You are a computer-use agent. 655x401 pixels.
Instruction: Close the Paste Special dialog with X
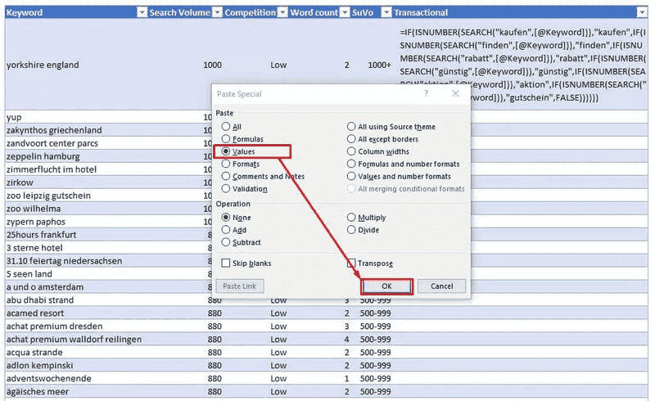click(456, 93)
